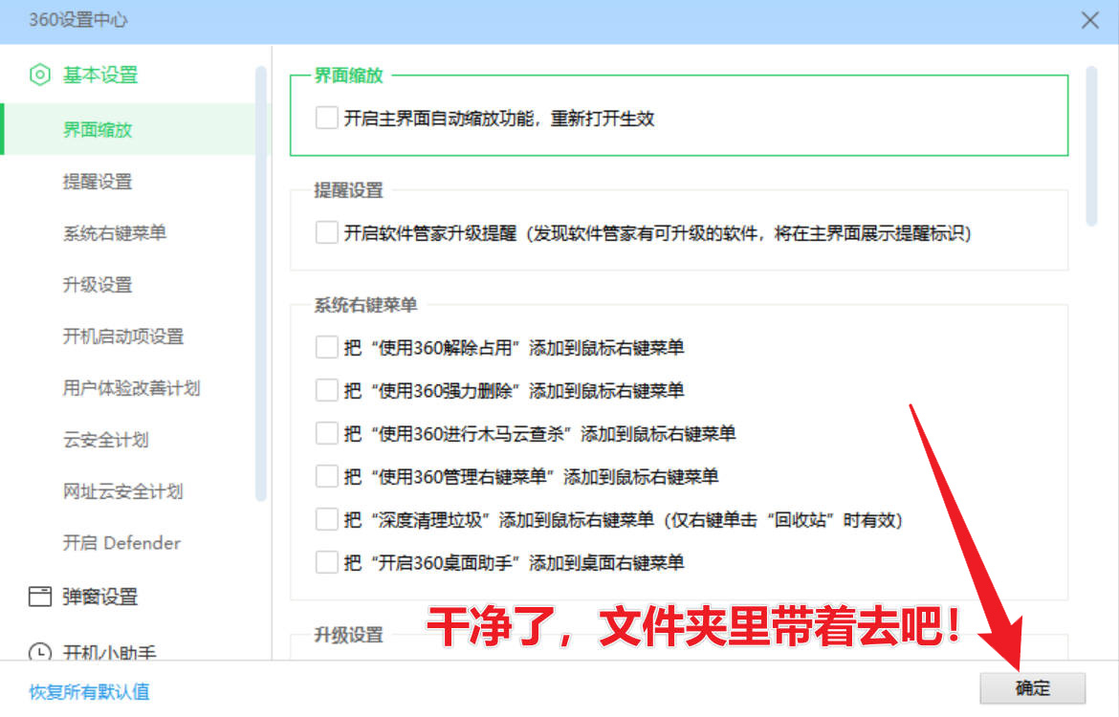Select 开启 Defender sidebar item

[x=121, y=543]
